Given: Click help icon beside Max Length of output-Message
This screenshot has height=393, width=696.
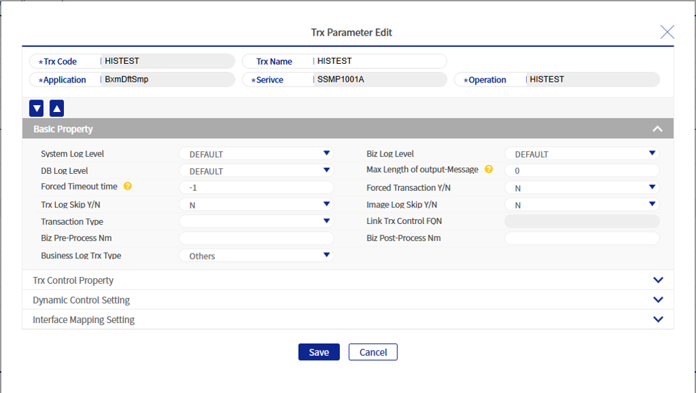Looking at the screenshot, I should (x=489, y=169).
